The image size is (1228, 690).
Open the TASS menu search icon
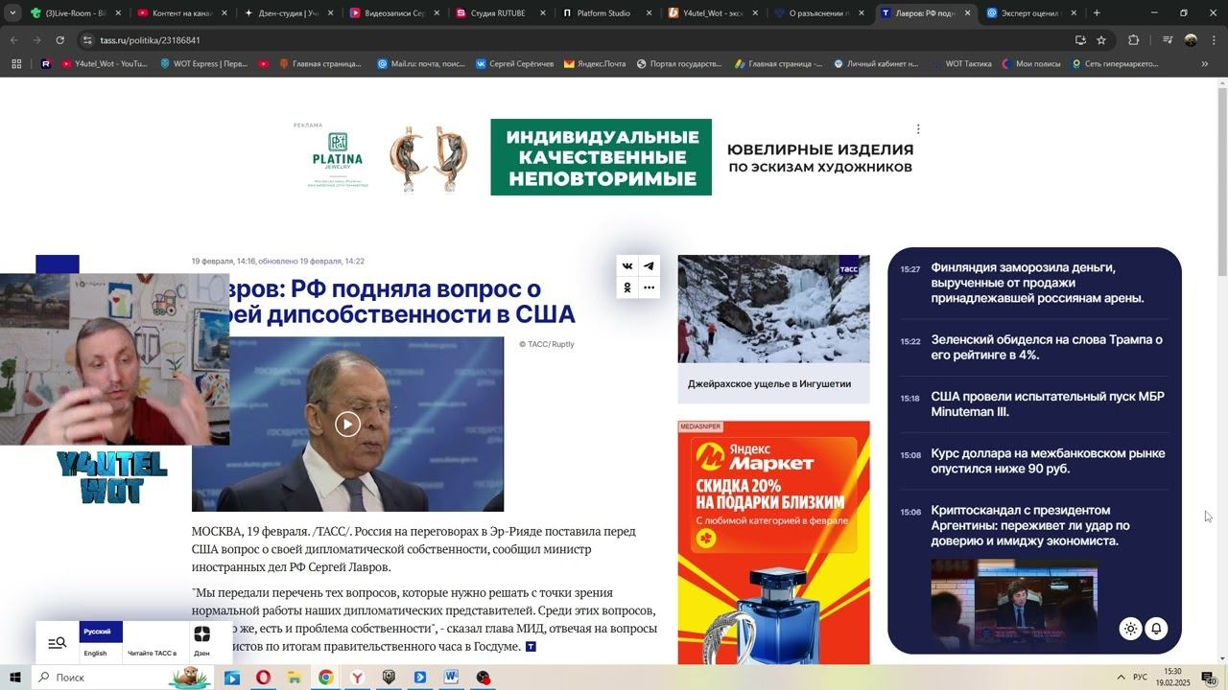pos(58,643)
